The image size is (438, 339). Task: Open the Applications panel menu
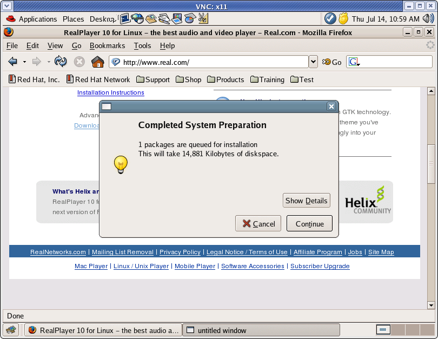[x=38, y=19]
